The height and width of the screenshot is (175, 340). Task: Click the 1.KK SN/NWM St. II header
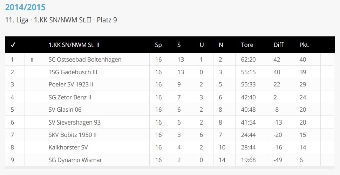pos(74,45)
